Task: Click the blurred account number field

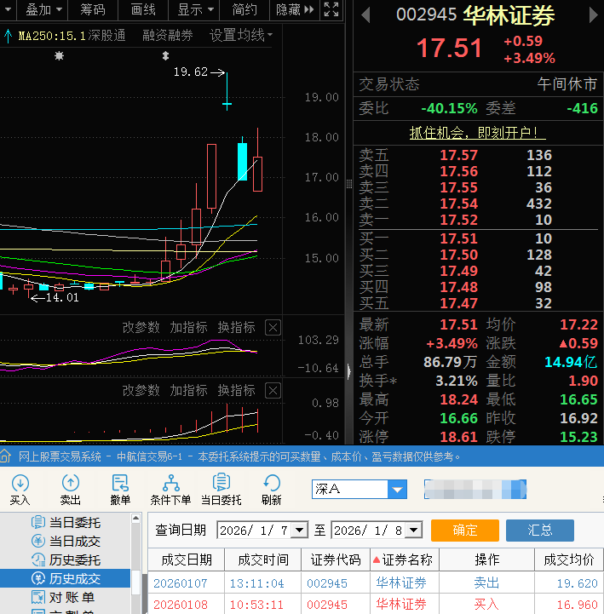Action: [475, 490]
